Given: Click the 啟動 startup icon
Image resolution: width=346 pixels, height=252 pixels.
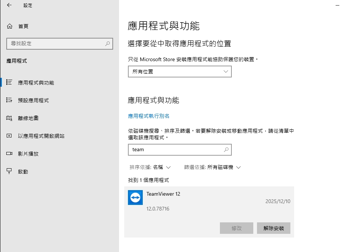Looking at the screenshot, I should click(x=10, y=171).
